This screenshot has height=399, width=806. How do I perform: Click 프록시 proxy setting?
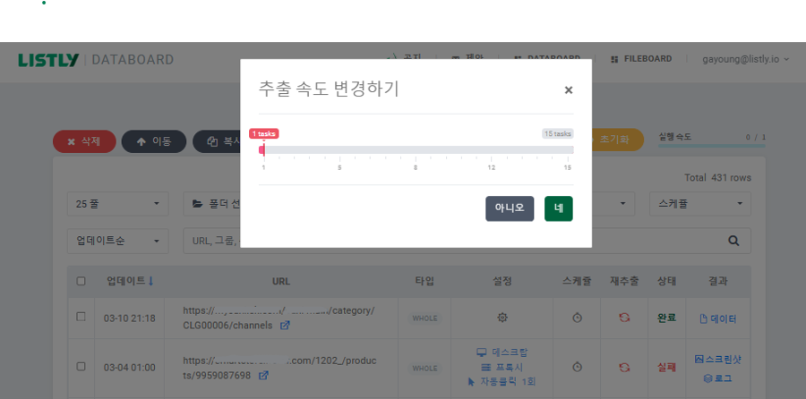pyautogui.click(x=502, y=367)
